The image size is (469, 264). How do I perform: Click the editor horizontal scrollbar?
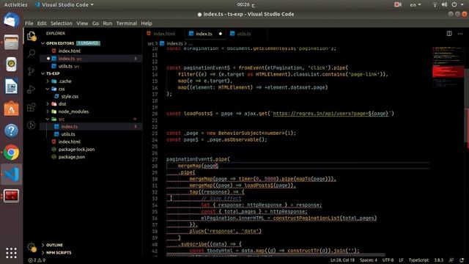pyautogui.click(x=276, y=255)
